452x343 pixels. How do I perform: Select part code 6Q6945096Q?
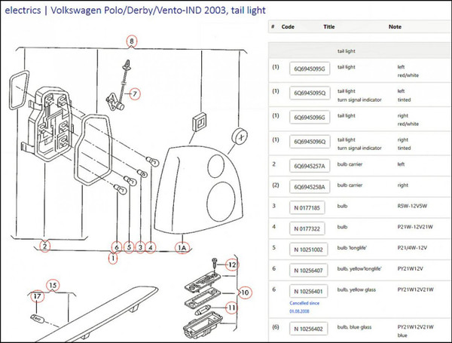310,143
